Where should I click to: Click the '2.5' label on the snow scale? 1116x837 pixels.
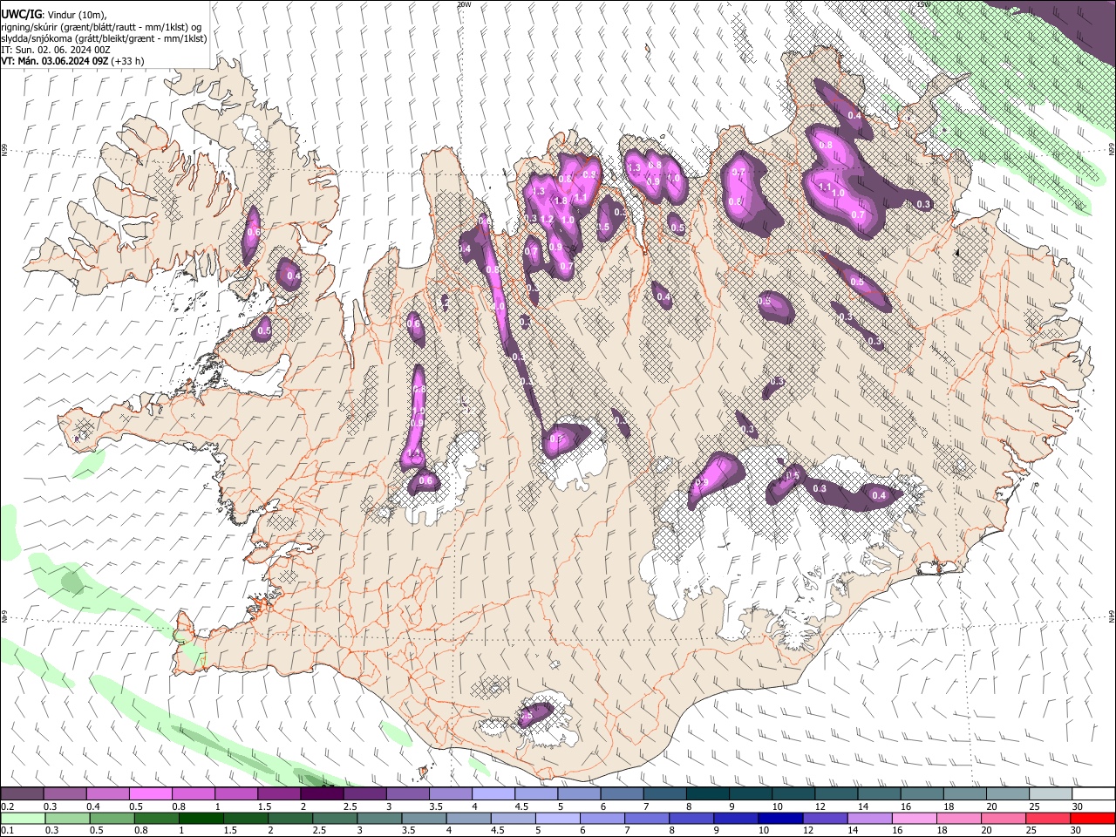coord(350,806)
